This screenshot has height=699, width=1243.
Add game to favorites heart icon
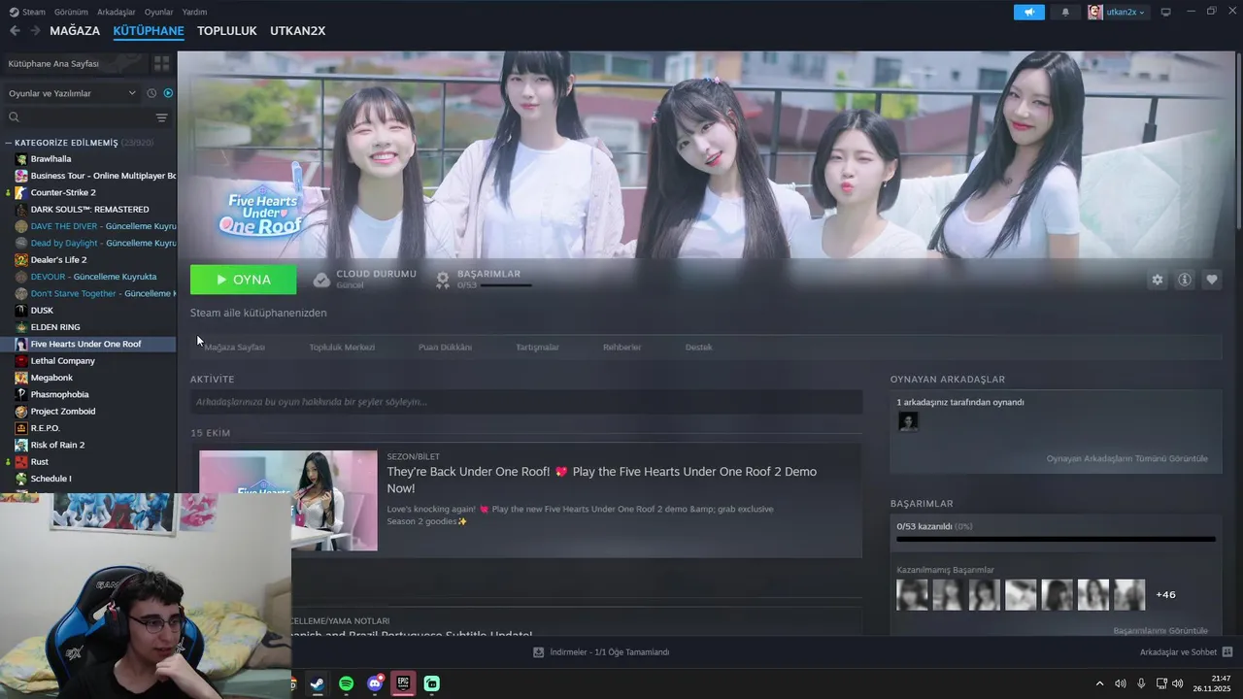(x=1212, y=280)
